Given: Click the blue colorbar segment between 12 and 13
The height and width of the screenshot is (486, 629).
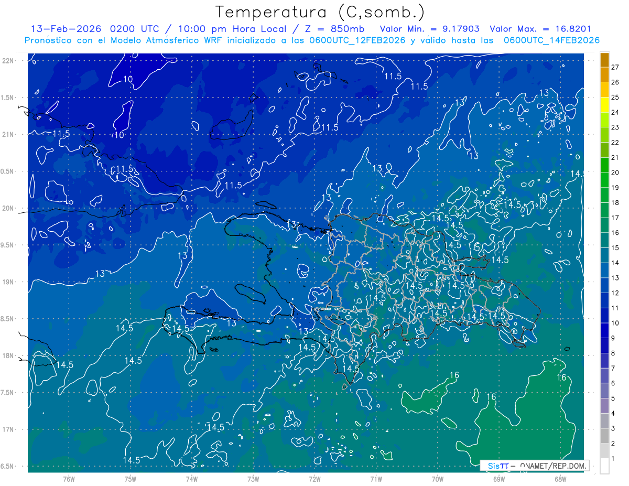Looking at the screenshot, I should point(604,285).
